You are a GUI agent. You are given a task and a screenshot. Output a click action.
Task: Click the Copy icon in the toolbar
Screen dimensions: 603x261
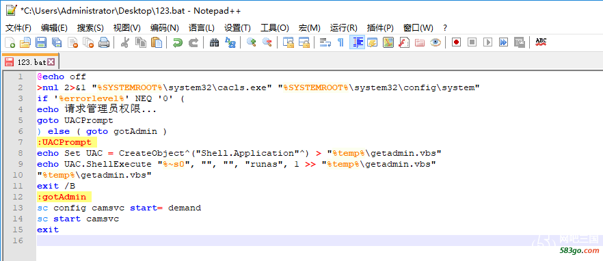140,42
